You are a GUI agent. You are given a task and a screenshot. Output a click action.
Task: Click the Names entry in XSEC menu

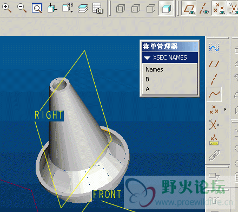tap(154, 69)
